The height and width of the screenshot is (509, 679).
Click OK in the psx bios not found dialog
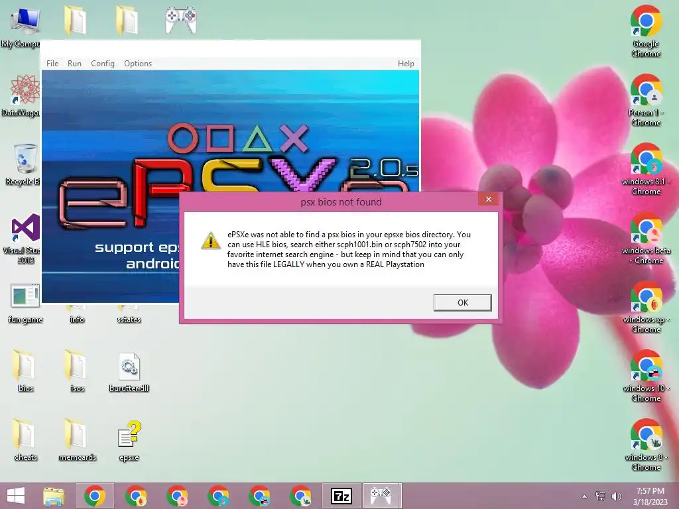(462, 302)
